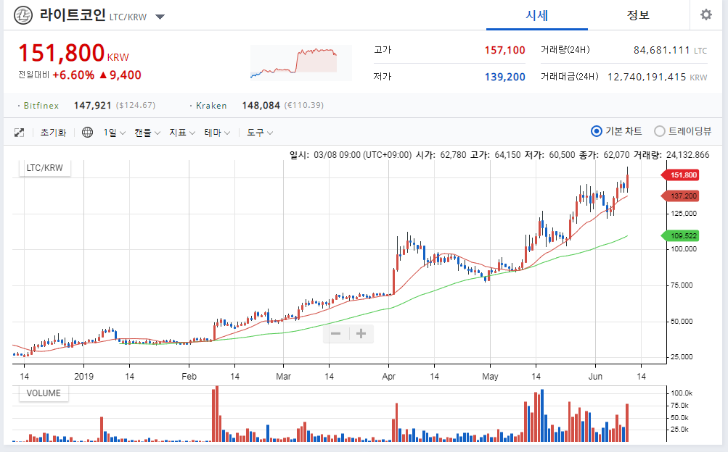
Task: Toggle fullscreen chart expand icon
Action: click(19, 133)
